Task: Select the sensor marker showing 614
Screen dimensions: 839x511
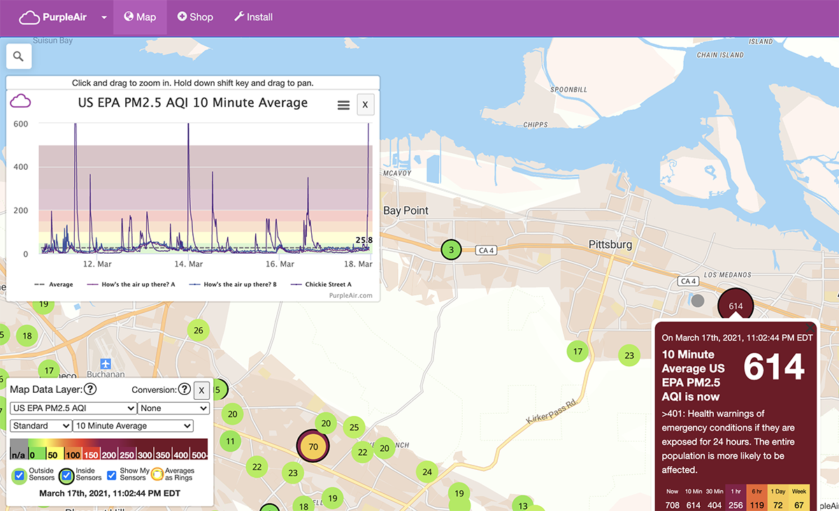Action: tap(735, 305)
